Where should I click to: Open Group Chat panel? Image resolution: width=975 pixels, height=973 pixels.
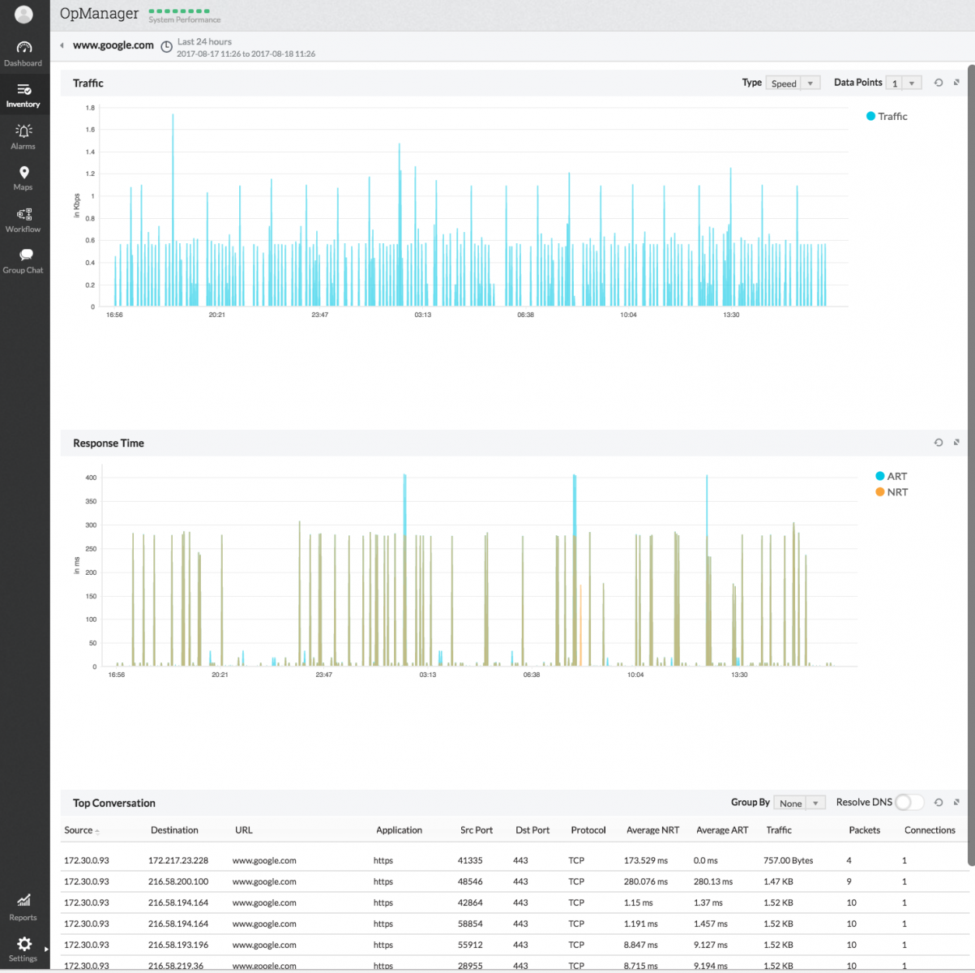click(24, 261)
